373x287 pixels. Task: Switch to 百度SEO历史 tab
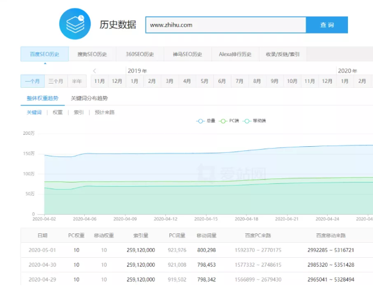pyautogui.click(x=45, y=54)
